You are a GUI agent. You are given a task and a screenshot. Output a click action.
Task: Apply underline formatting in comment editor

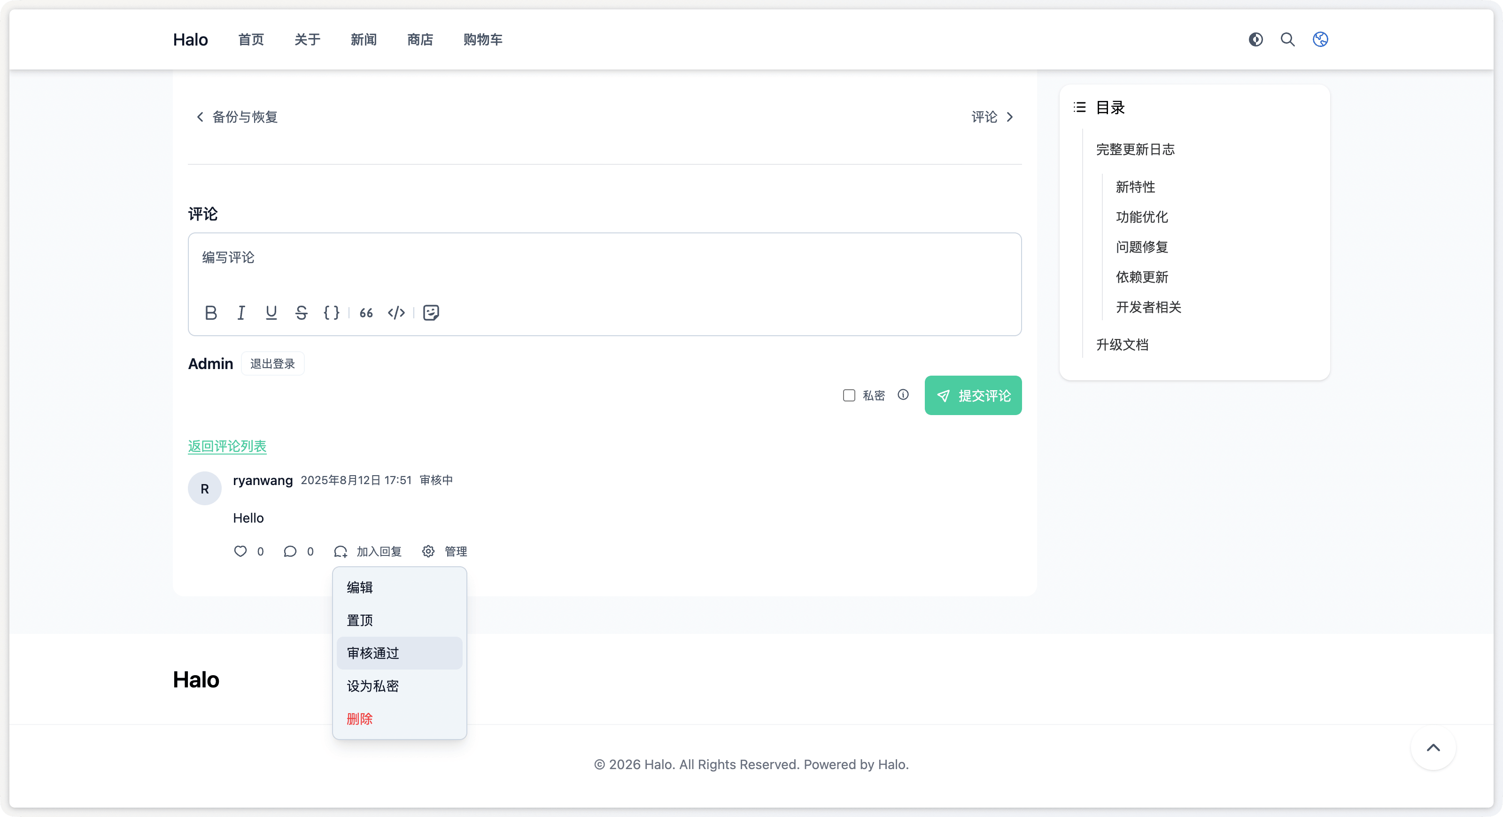[x=271, y=313]
